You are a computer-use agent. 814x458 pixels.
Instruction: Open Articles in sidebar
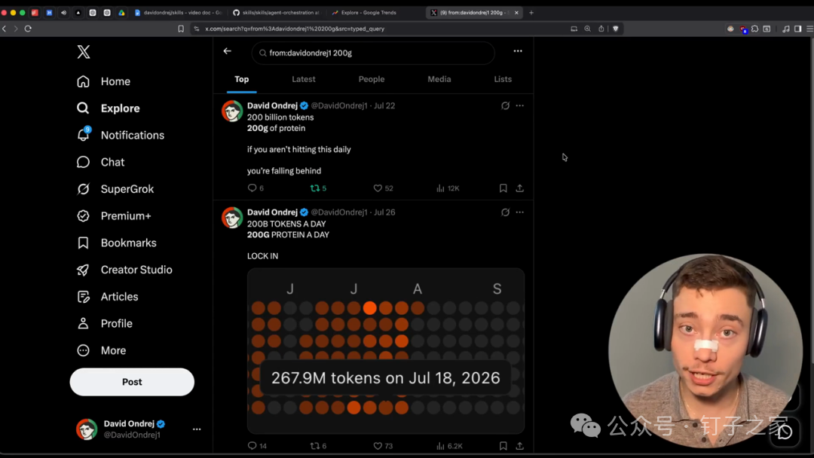click(x=107, y=297)
